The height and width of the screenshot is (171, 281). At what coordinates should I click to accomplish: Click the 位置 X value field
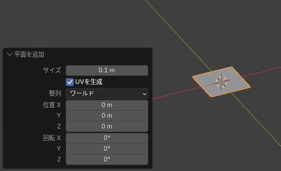(107, 105)
